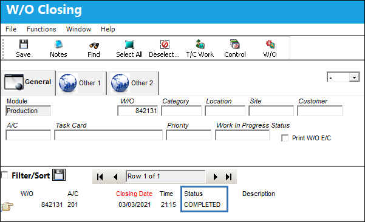
Task: Go to first row navigation button
Action: pos(100,177)
